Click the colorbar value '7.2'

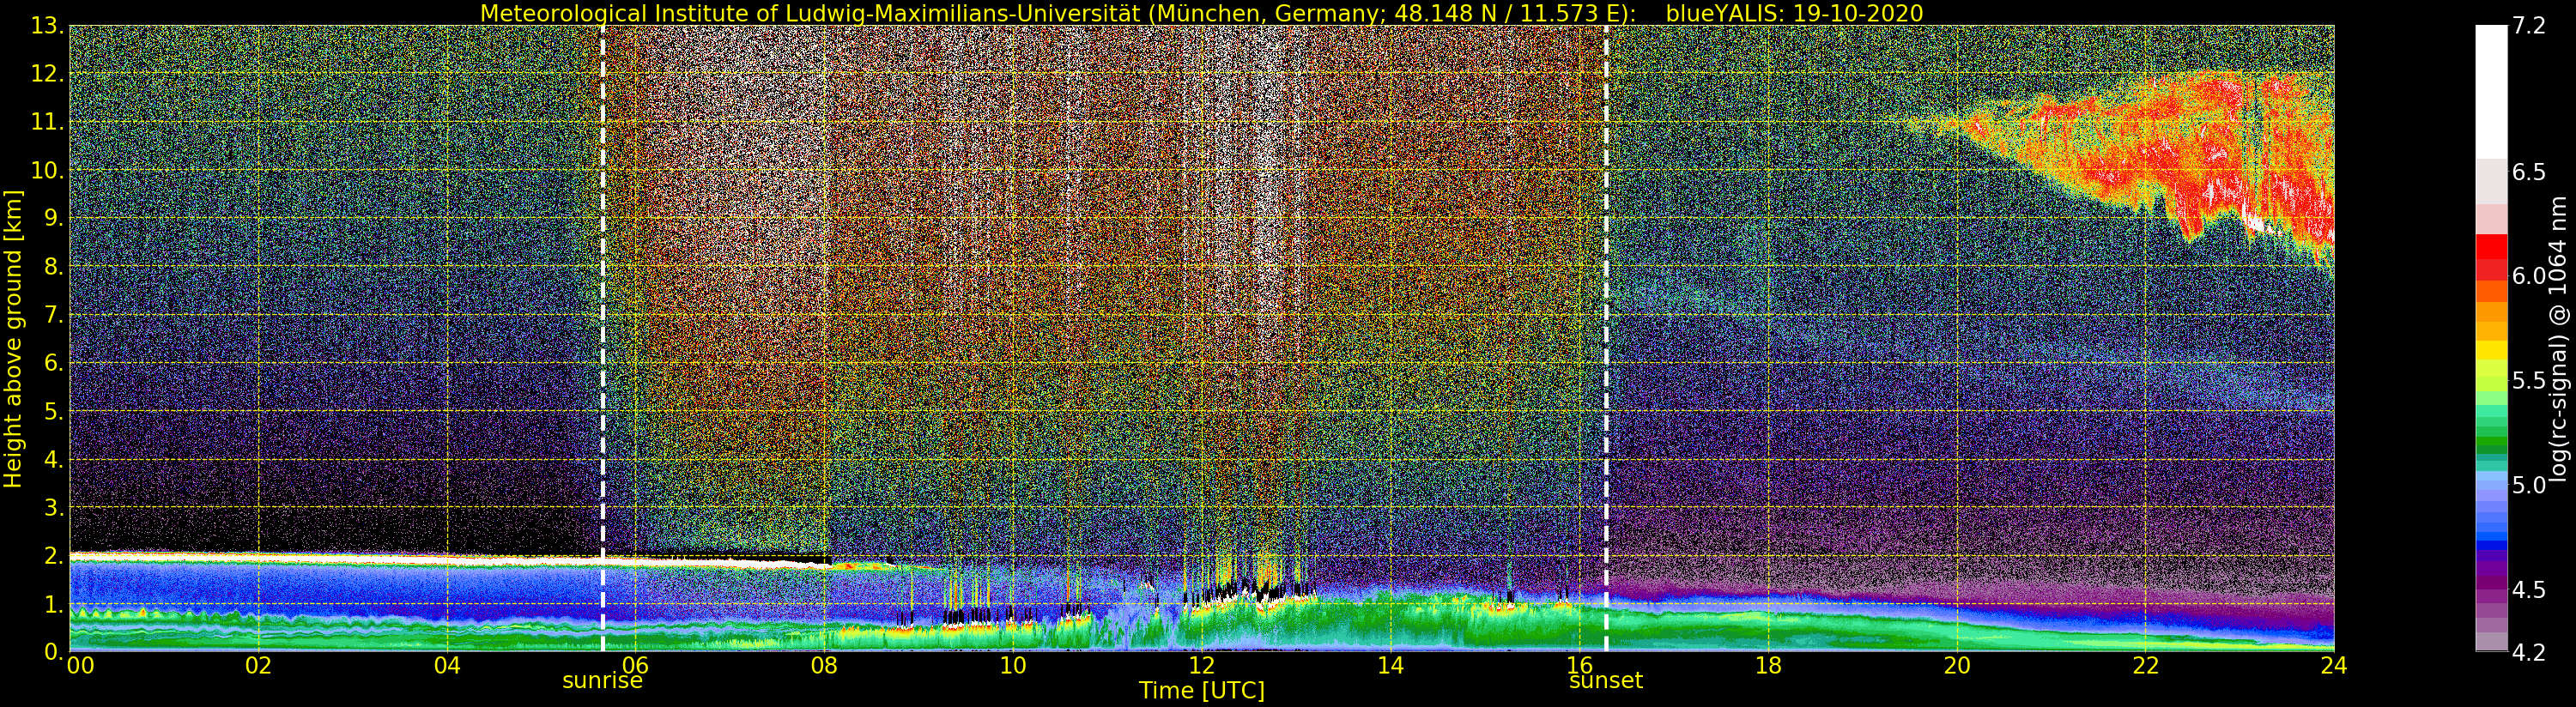tap(2529, 26)
